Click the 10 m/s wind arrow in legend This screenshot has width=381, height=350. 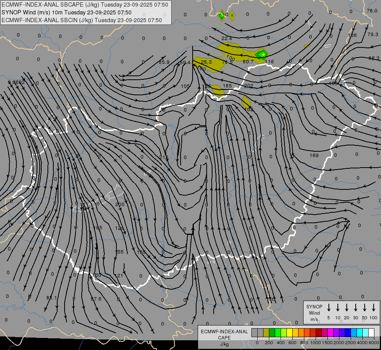click(x=338, y=308)
